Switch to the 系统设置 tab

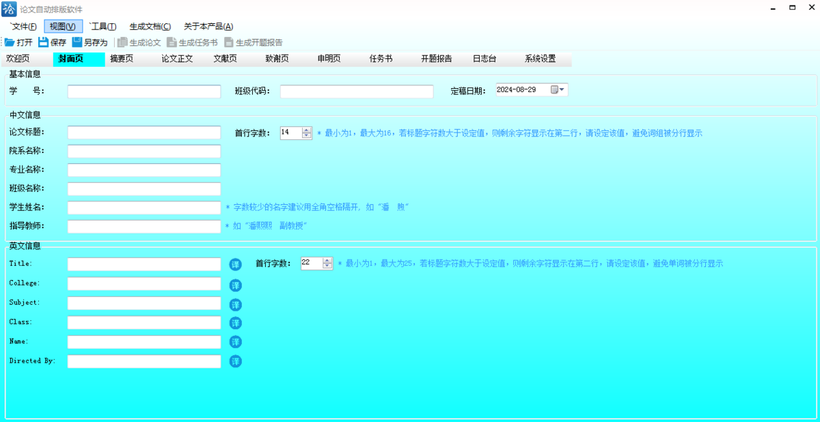540,59
